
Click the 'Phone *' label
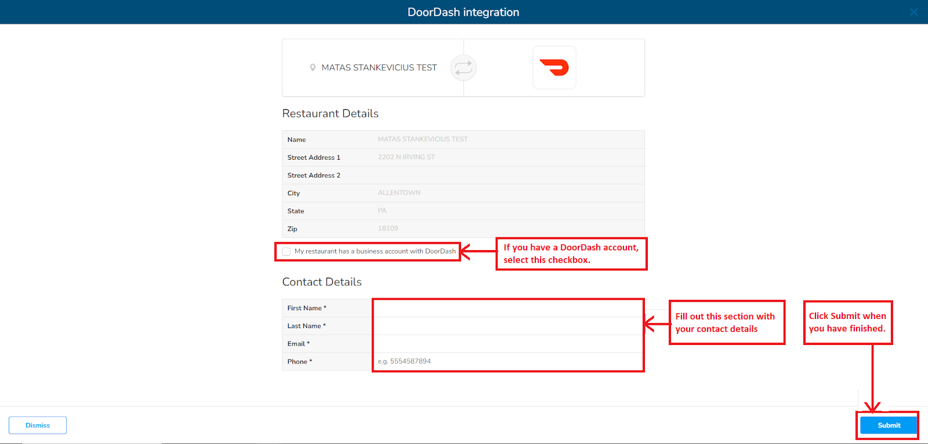click(299, 362)
